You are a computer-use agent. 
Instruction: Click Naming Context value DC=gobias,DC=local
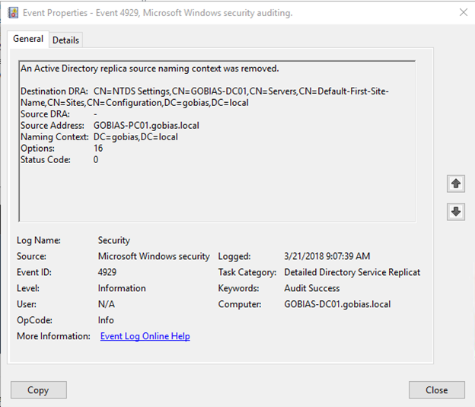[135, 137]
